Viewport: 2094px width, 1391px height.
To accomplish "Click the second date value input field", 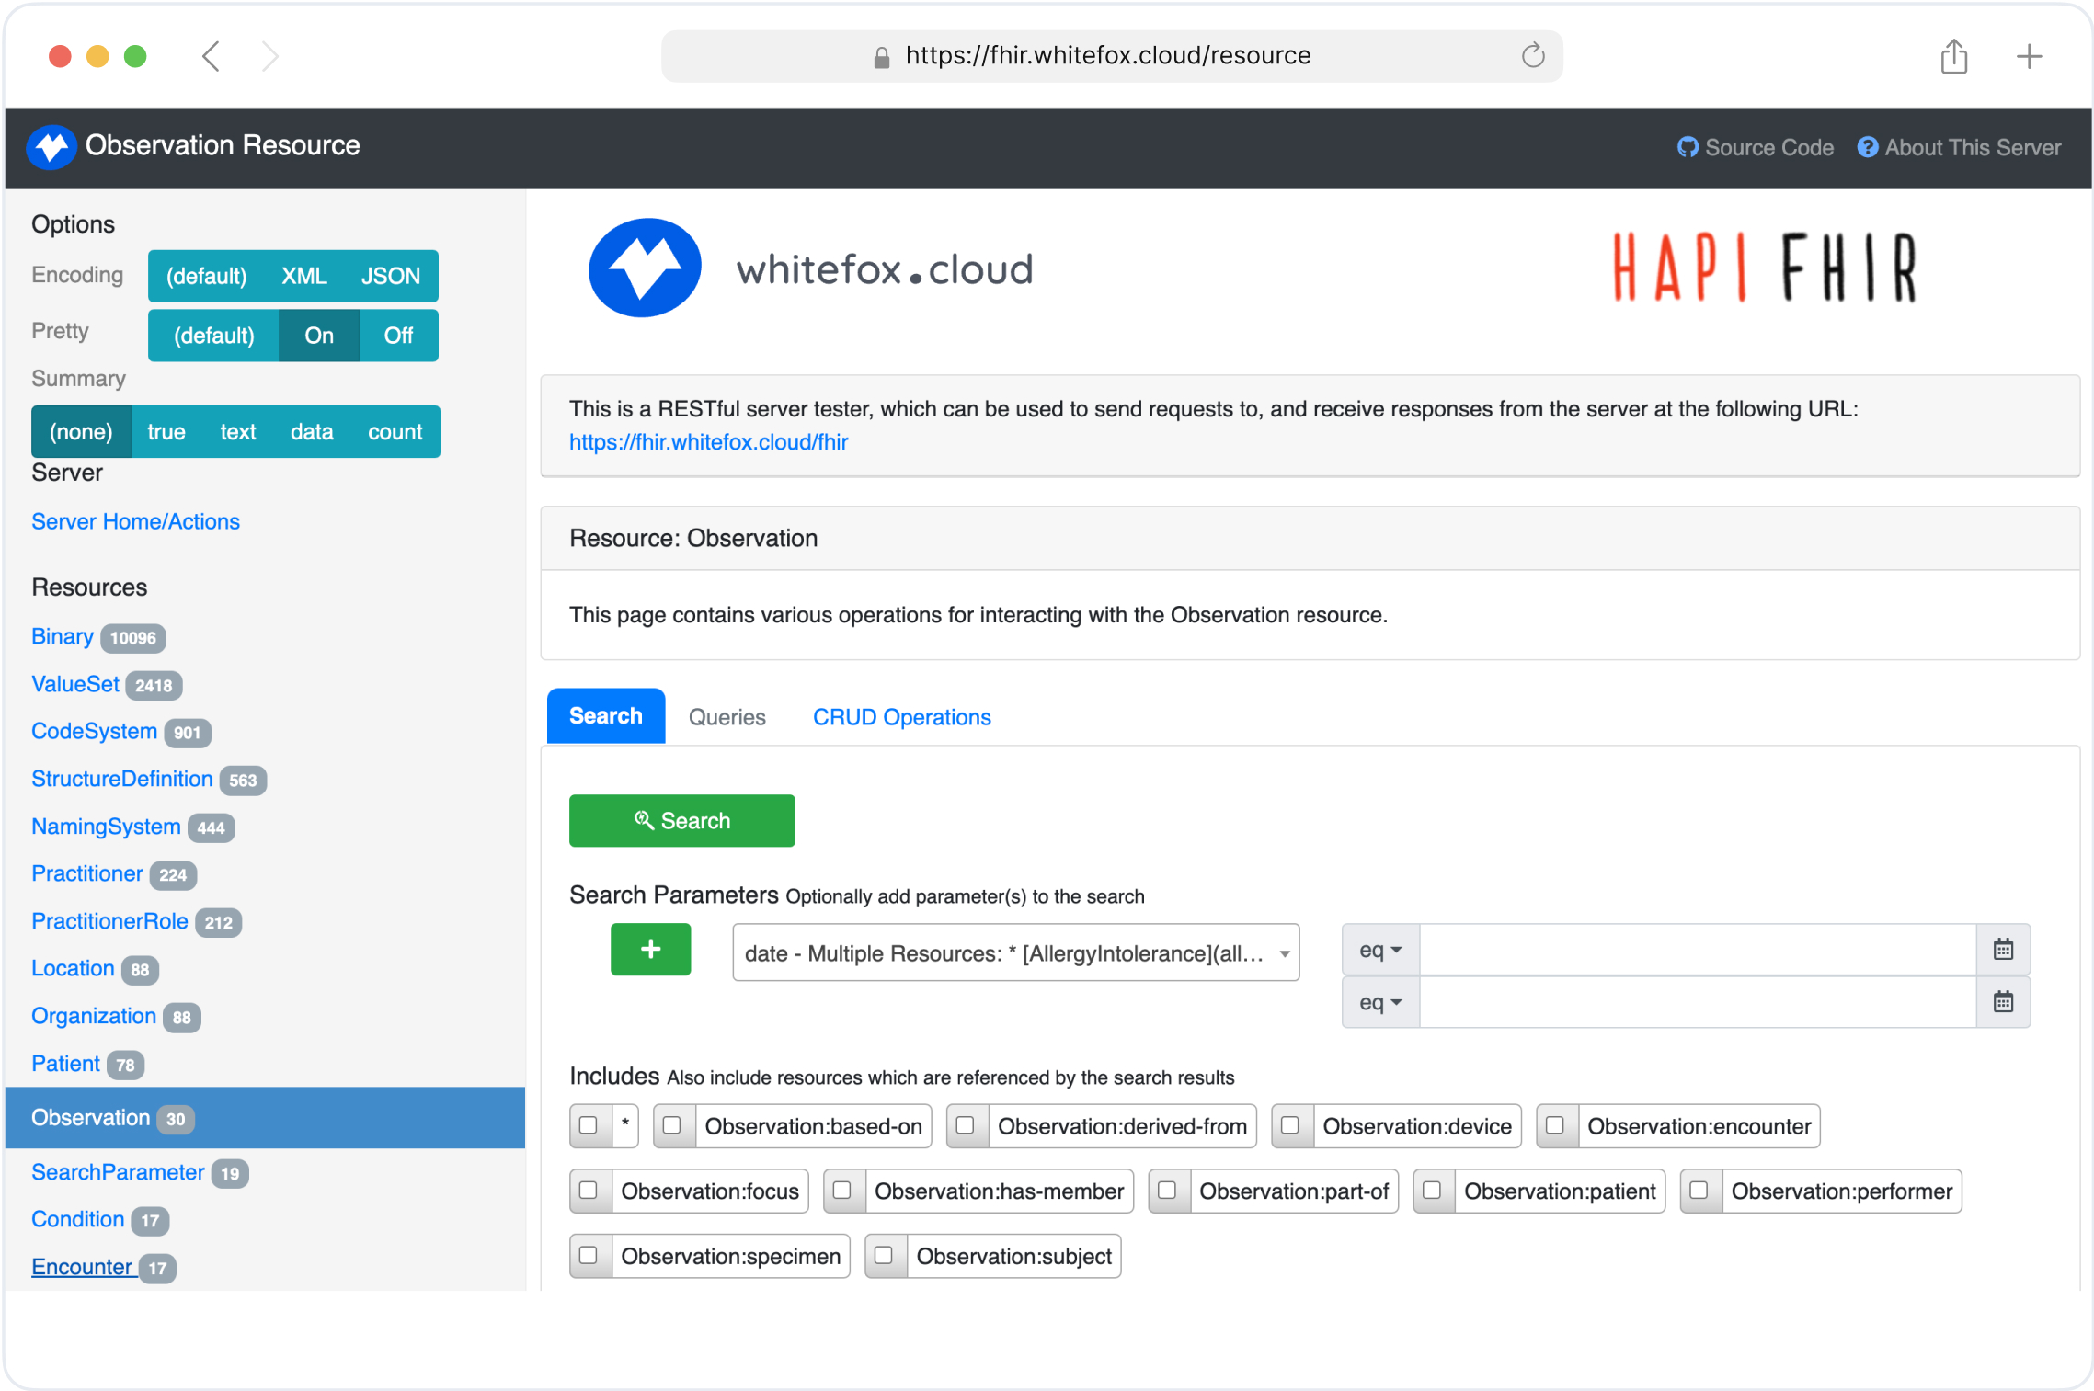I will pos(1698,1001).
